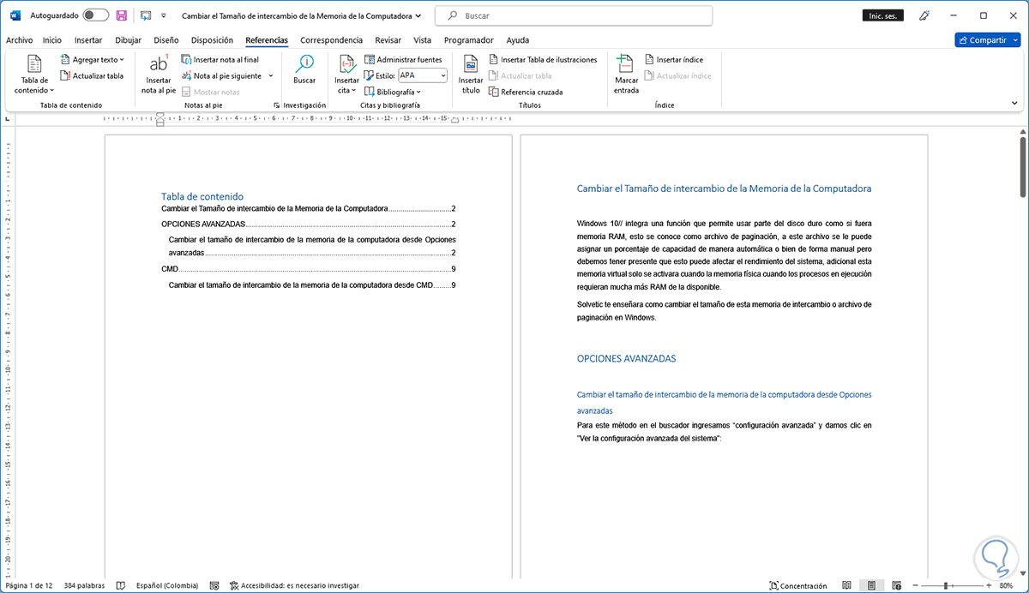Click Actualizar tabla under Tabla de contenido

pyautogui.click(x=91, y=75)
